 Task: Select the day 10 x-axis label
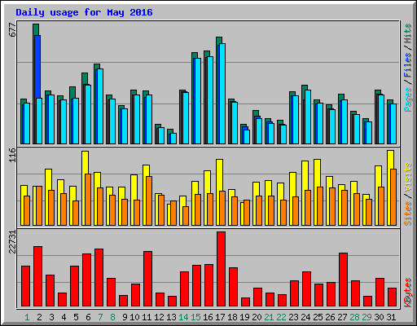pos(134,317)
